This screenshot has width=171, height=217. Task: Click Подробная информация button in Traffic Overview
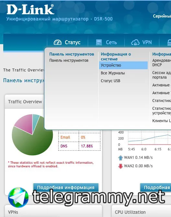(66, 187)
